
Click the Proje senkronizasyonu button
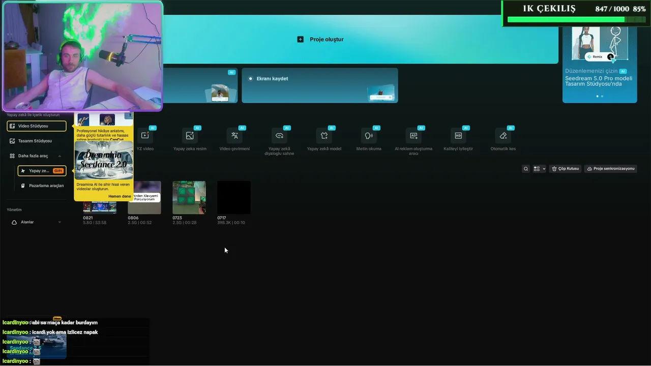click(611, 169)
